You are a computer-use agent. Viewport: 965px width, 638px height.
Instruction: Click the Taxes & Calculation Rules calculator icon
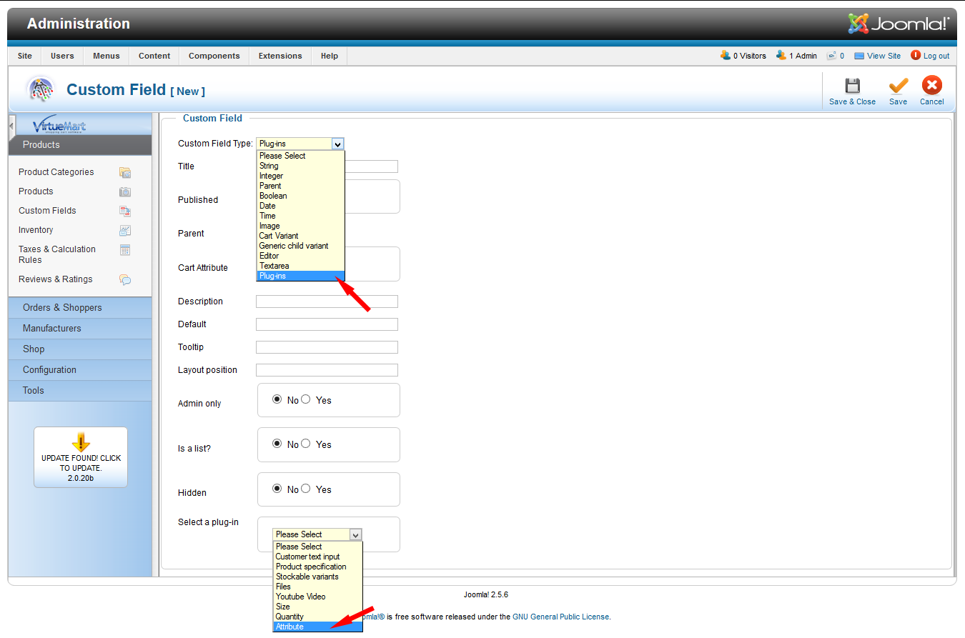click(x=125, y=250)
